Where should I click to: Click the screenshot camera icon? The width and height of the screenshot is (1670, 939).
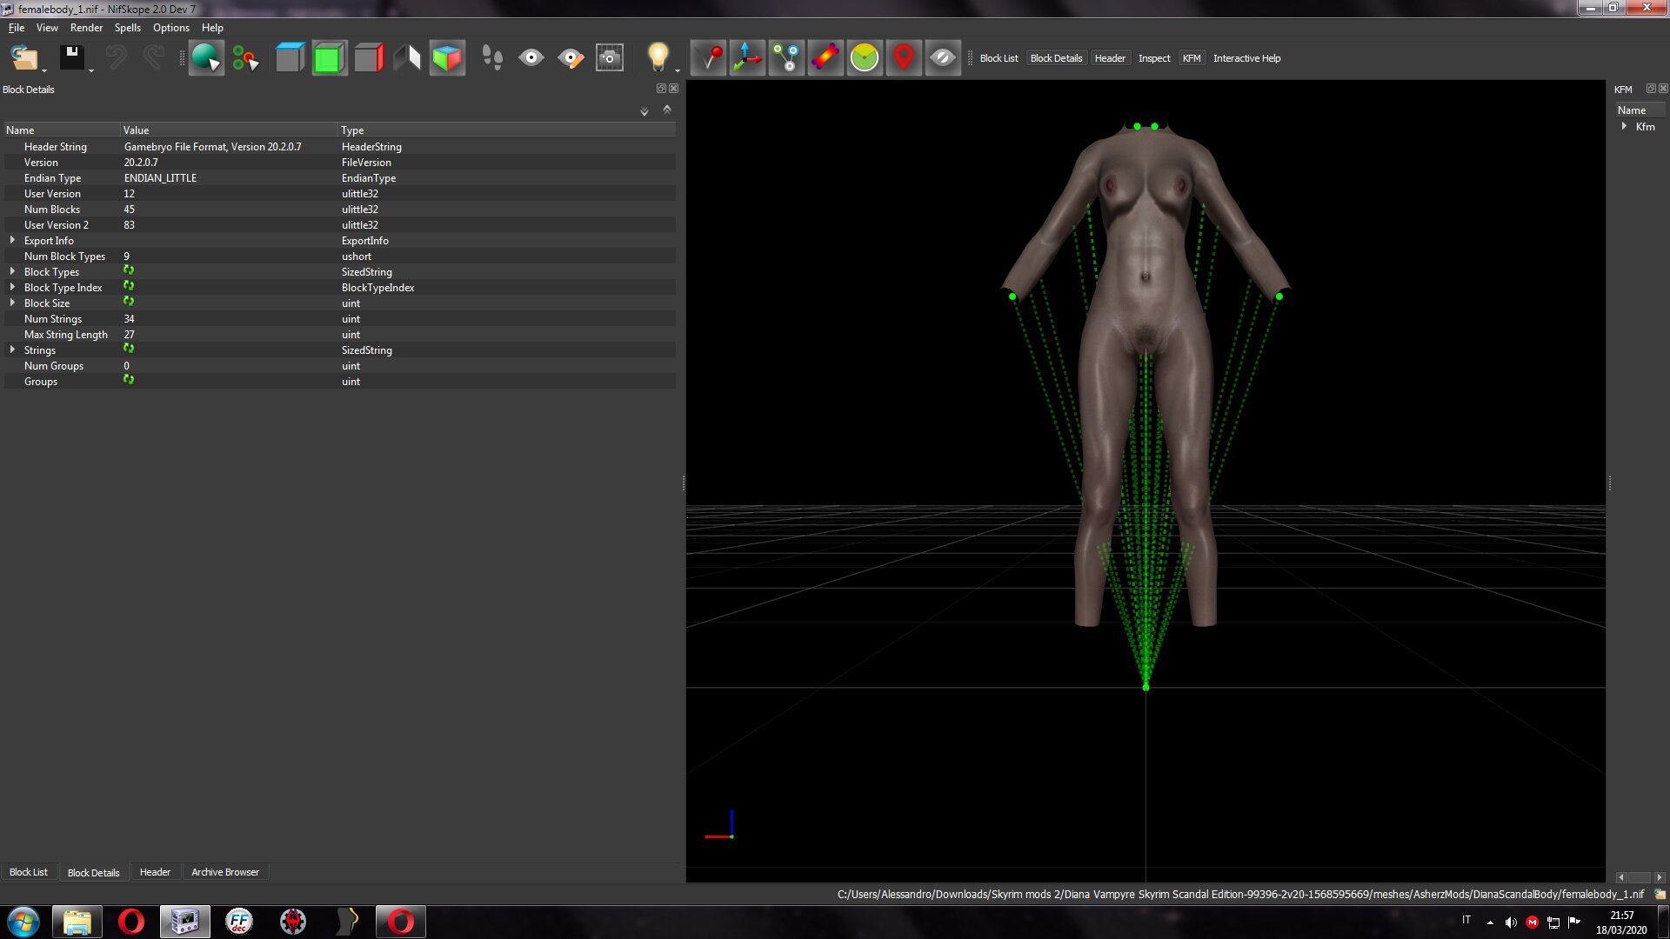(x=609, y=58)
